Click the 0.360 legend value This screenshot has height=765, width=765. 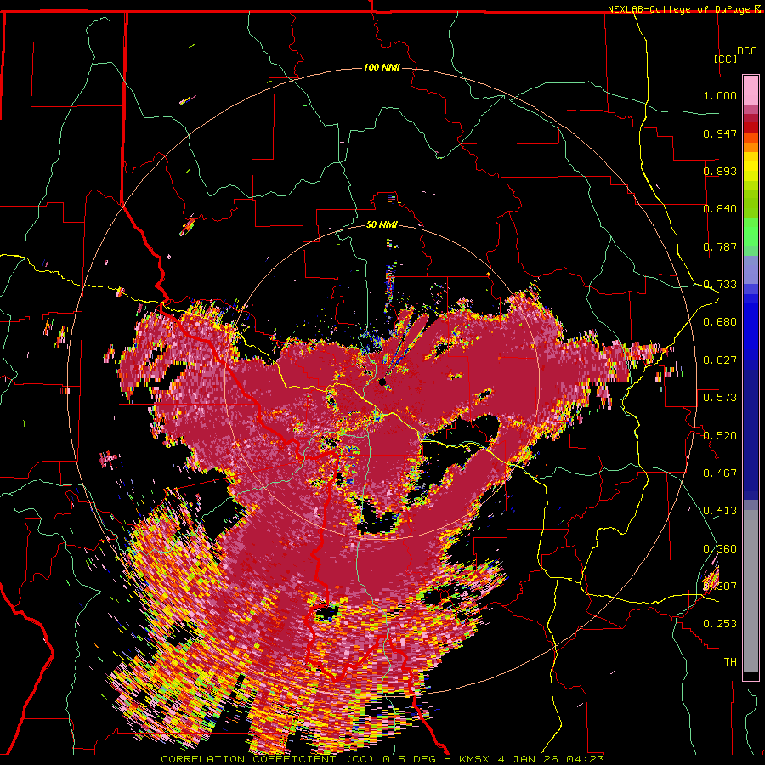[720, 549]
